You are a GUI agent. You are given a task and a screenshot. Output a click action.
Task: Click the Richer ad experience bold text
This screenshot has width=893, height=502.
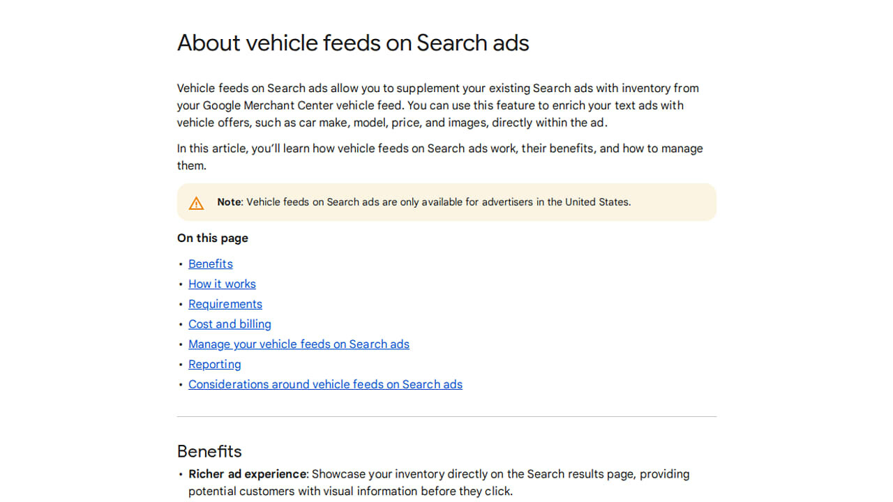coord(247,474)
